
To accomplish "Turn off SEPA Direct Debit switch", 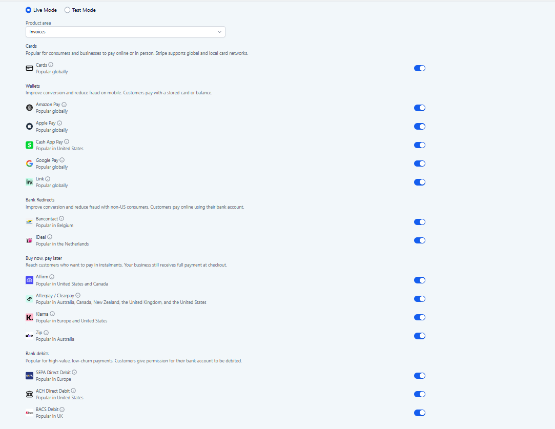I will tap(419, 376).
